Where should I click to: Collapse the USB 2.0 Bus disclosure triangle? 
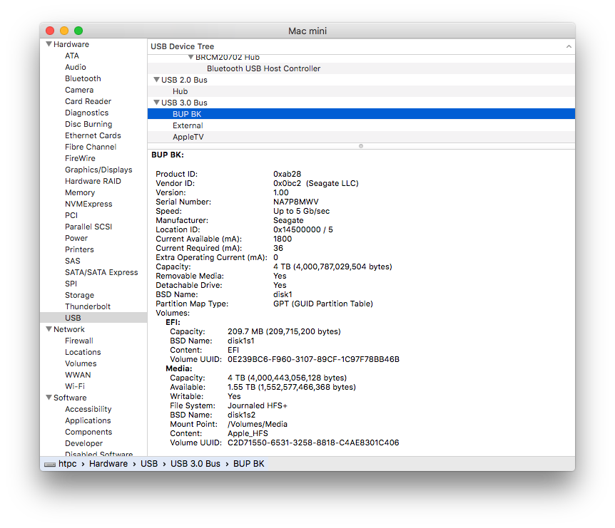pos(156,80)
